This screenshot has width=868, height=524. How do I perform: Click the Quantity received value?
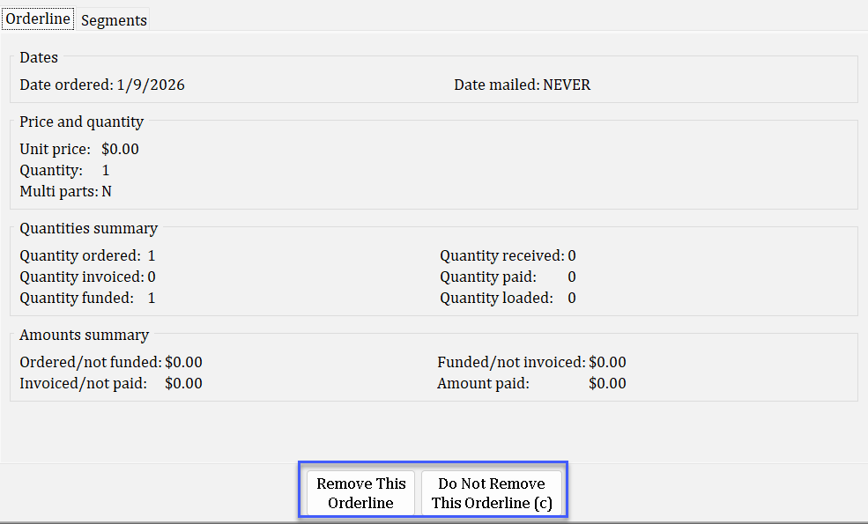coord(572,255)
